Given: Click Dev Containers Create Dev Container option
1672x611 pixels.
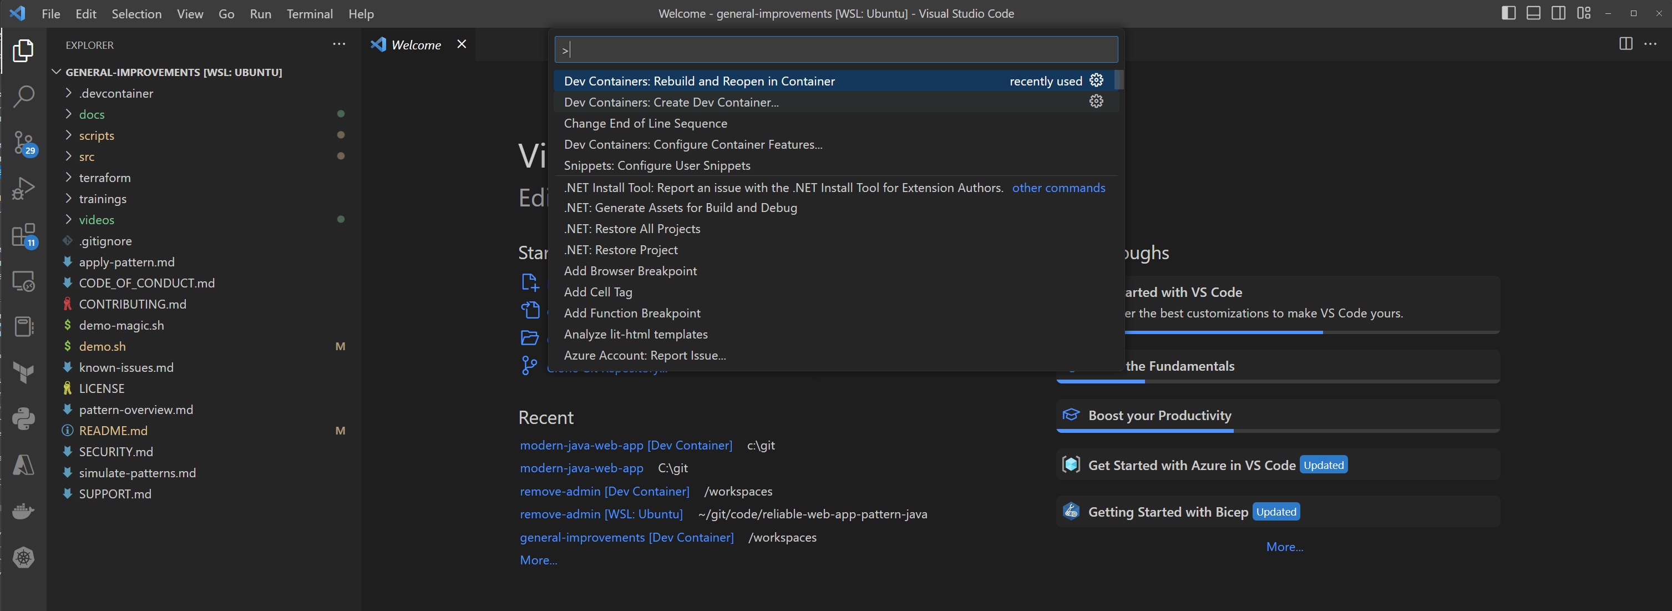Looking at the screenshot, I should tap(672, 102).
